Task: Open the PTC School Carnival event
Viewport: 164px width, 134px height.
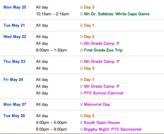Action: [x=103, y=93]
